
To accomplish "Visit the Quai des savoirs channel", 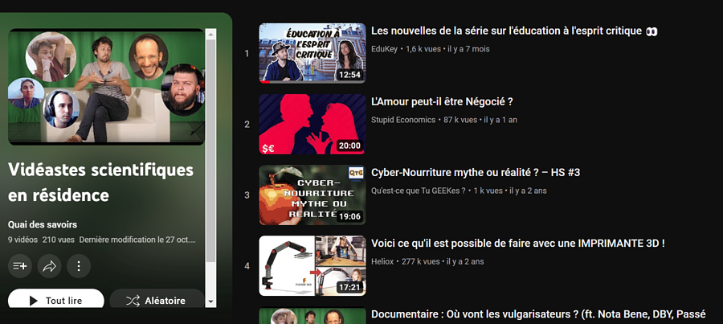I will click(x=43, y=224).
